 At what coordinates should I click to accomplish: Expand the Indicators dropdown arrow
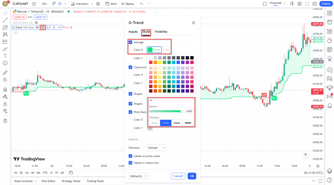coord(92,4)
